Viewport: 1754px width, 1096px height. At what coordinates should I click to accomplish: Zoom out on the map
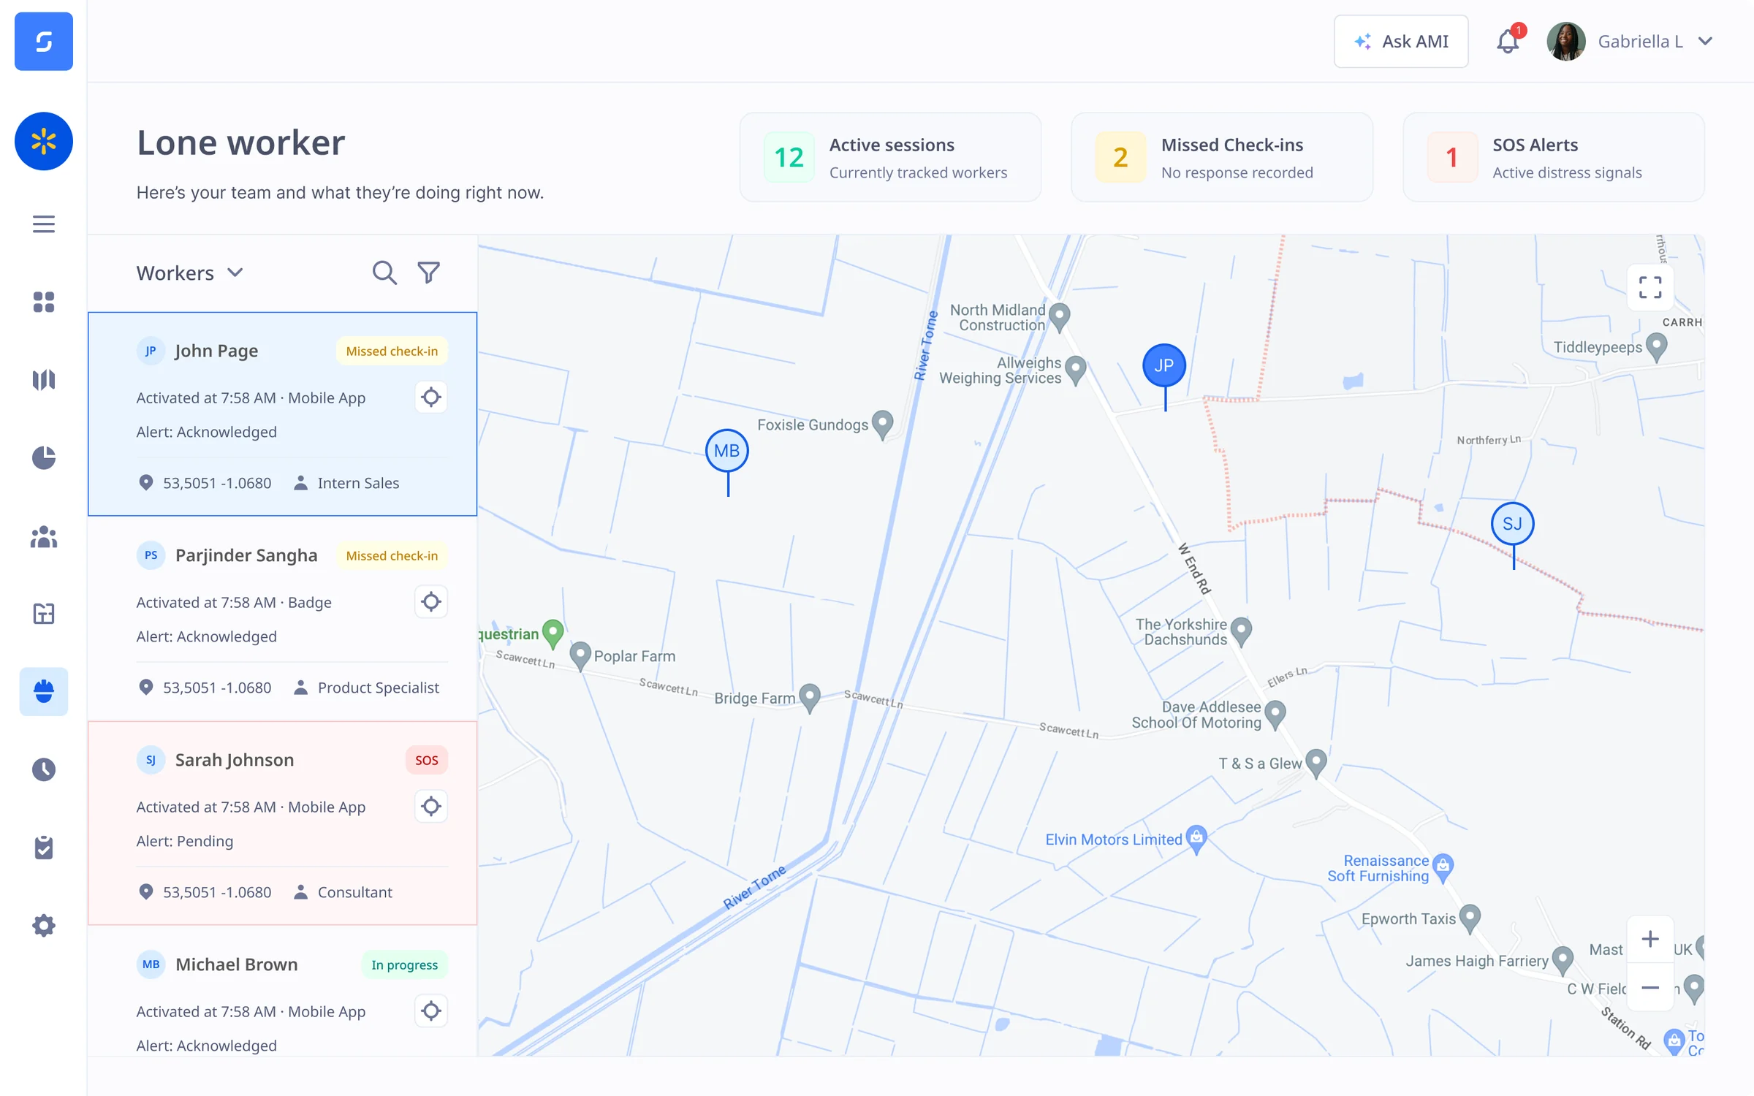[x=1650, y=988]
